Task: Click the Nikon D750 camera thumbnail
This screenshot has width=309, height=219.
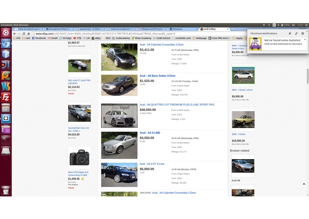Action: coord(80,157)
